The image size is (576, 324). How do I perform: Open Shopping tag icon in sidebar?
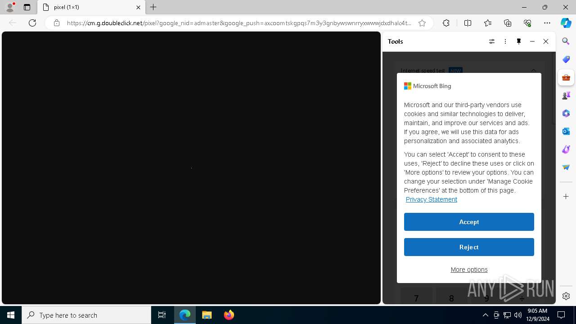(x=566, y=59)
